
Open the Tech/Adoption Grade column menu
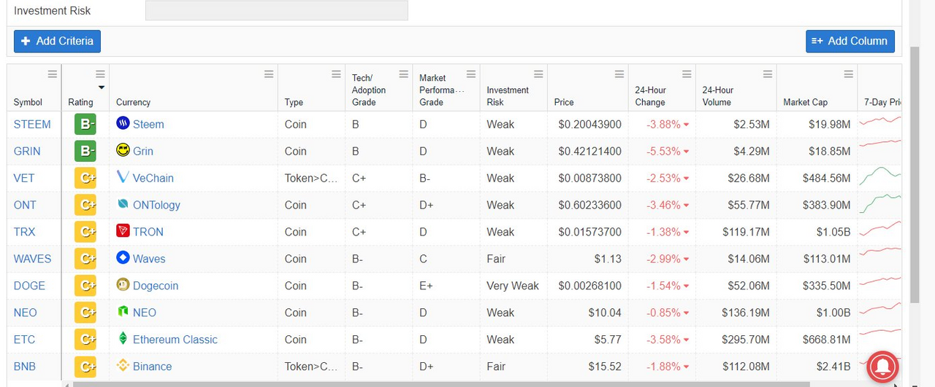coord(403,74)
